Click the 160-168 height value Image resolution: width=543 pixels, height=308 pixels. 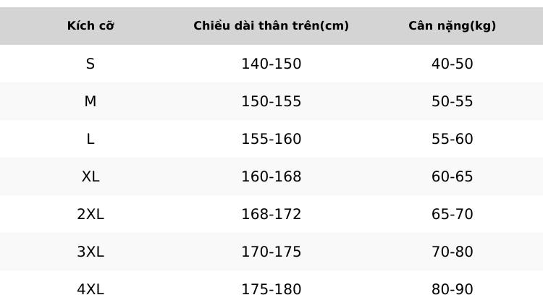(x=271, y=176)
